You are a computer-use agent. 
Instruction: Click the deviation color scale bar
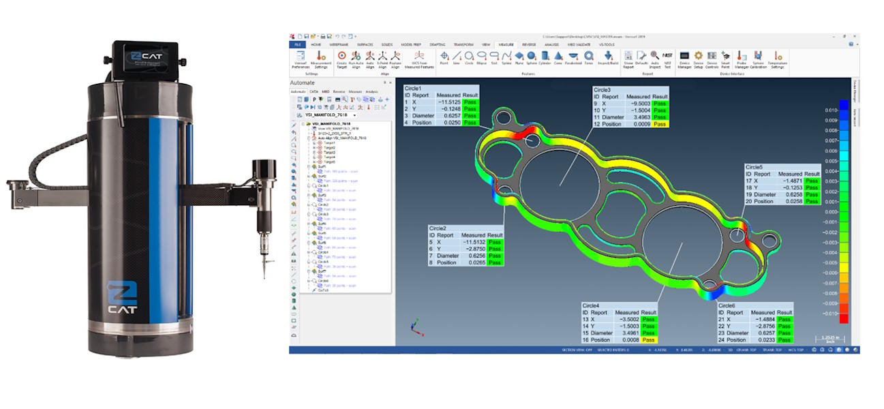point(844,211)
